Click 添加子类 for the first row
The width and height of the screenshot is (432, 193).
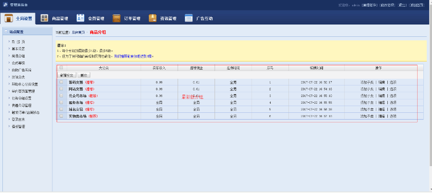pyautogui.click(x=367, y=83)
